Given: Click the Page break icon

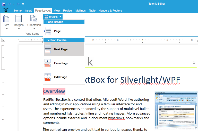Looking at the screenshot, I should pyautogui.click(x=48, y=31).
